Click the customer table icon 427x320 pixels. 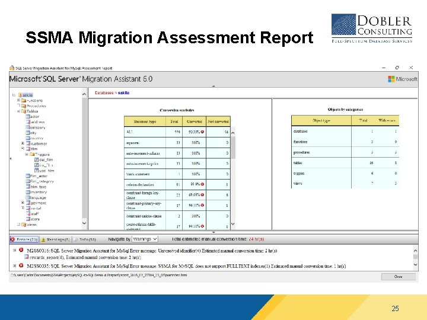coord(28,143)
